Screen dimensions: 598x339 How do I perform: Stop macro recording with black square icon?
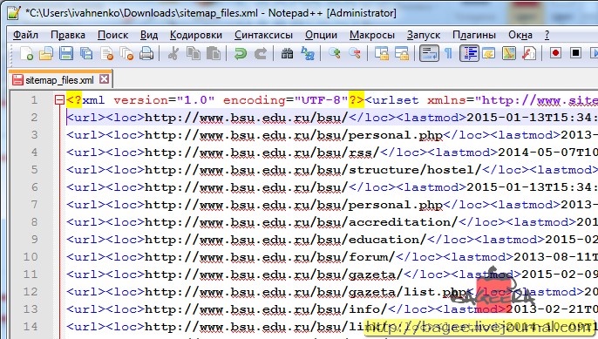[576, 53]
